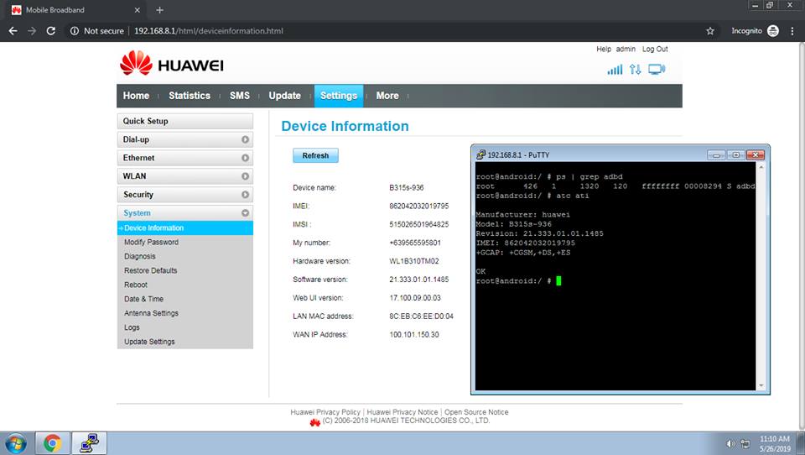Click the PuTTY terminal green cursor
The image size is (805, 455).
558,280
